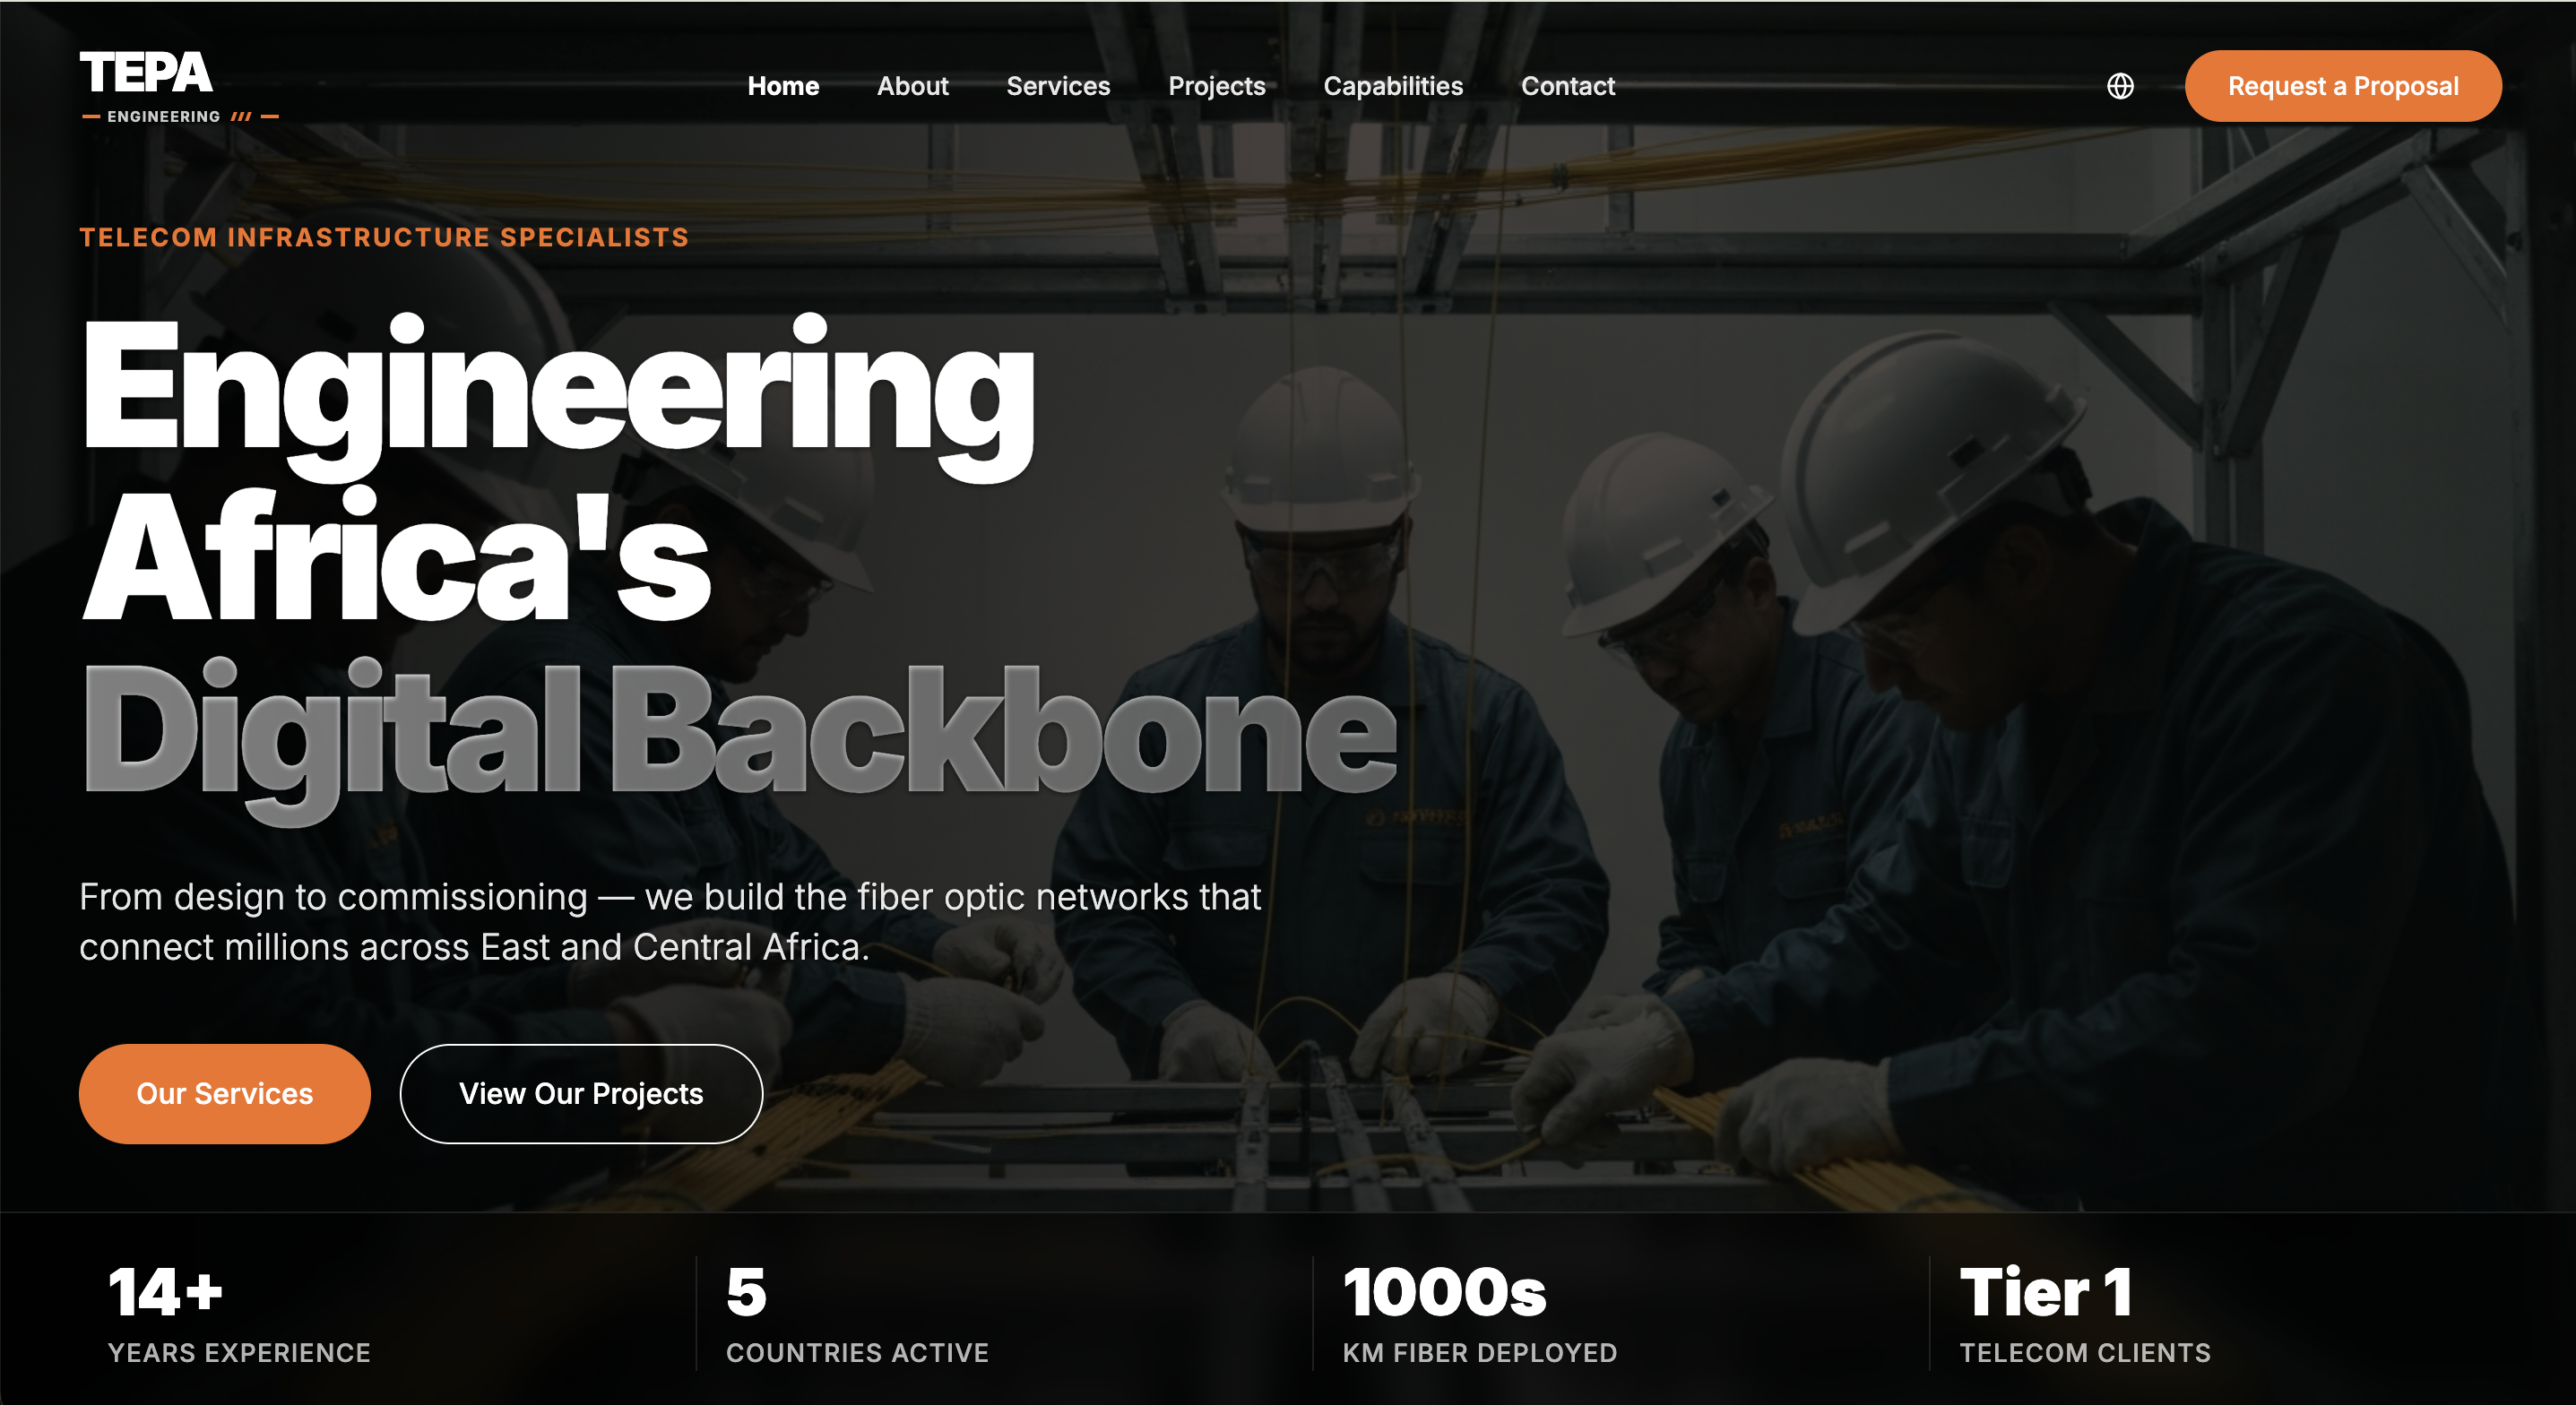Click the "COUNTRIES ACTIVE" label
Image resolution: width=2576 pixels, height=1405 pixels.
coord(857,1352)
